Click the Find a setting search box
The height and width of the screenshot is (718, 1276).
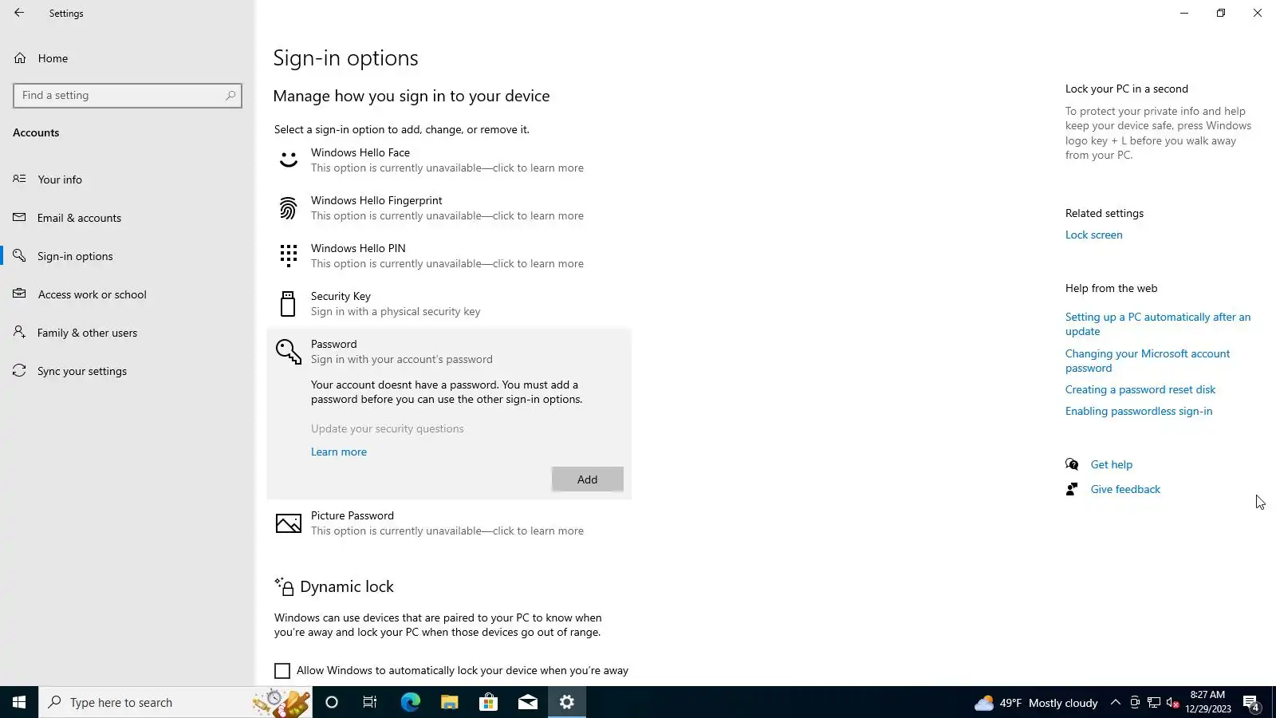(128, 96)
